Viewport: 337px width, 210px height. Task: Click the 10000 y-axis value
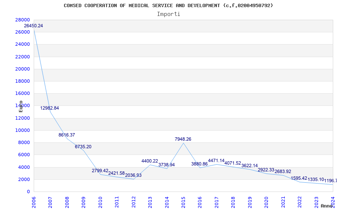coord(22,130)
